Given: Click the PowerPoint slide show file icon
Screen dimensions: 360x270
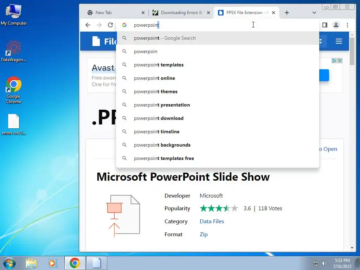Looking at the screenshot, I should click(x=123, y=216).
